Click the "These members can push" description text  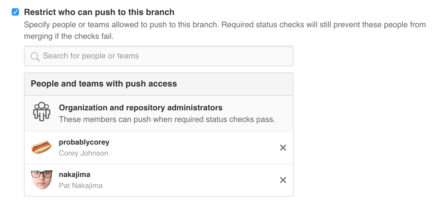pyautogui.click(x=167, y=119)
